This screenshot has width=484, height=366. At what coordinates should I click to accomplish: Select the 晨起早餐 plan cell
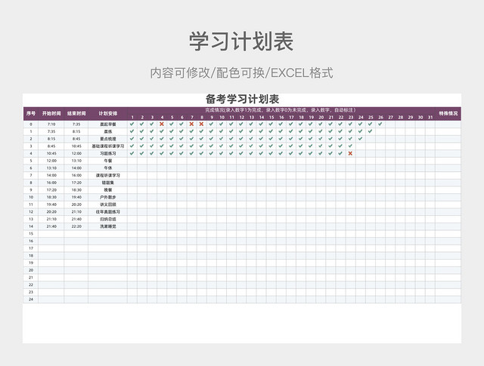click(107, 125)
